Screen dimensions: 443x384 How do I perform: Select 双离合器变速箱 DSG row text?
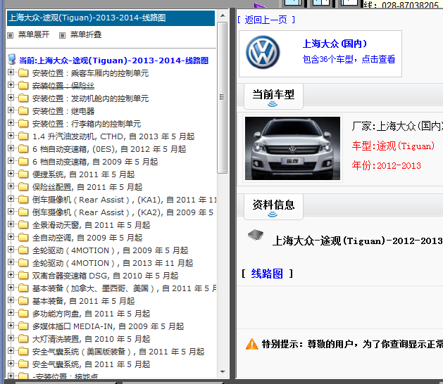coord(106,276)
